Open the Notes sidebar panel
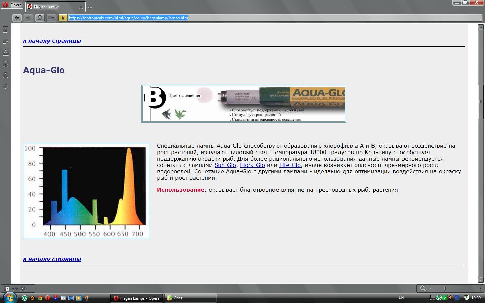Viewport: 485px width, 303px height. click(5, 41)
